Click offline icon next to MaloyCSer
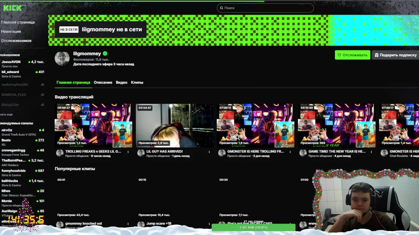Image resolution: width=419 pixels, height=235 pixels. coord(42,105)
